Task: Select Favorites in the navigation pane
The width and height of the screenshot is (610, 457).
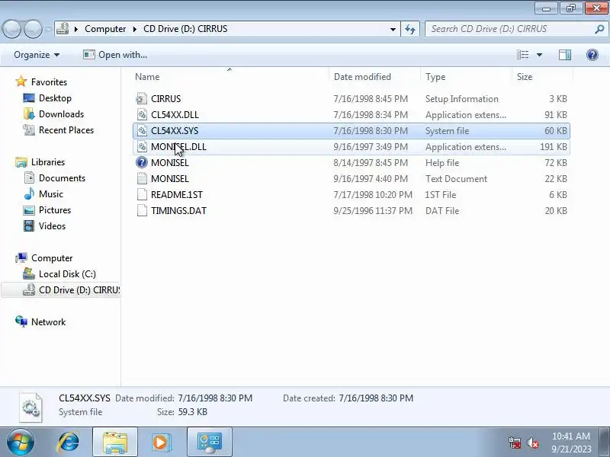Action: point(49,82)
